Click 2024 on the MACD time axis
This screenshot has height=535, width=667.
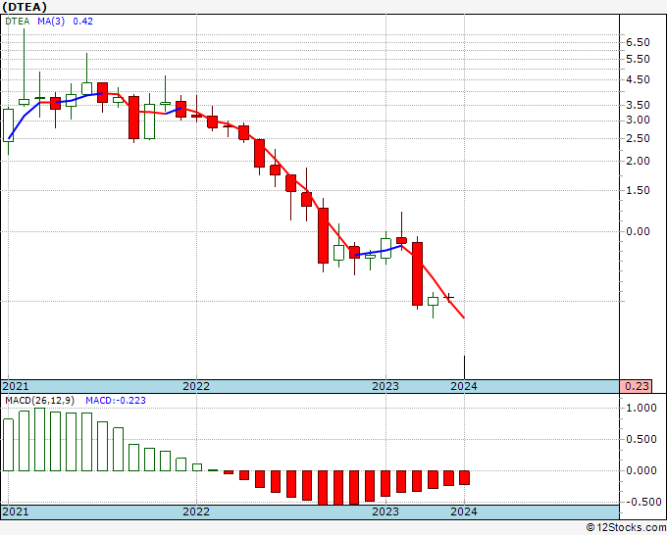click(464, 511)
